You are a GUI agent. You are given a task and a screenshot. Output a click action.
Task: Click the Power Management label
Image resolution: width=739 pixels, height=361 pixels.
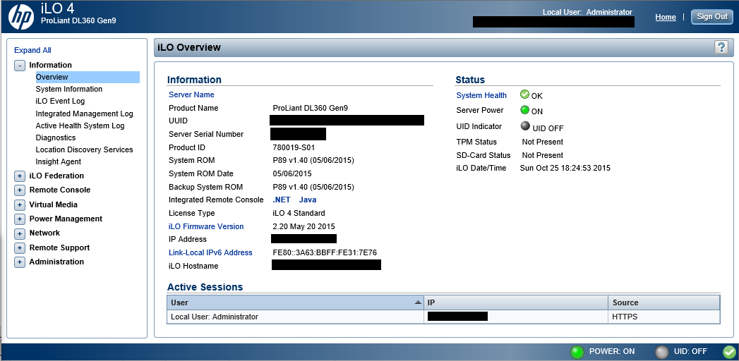66,219
